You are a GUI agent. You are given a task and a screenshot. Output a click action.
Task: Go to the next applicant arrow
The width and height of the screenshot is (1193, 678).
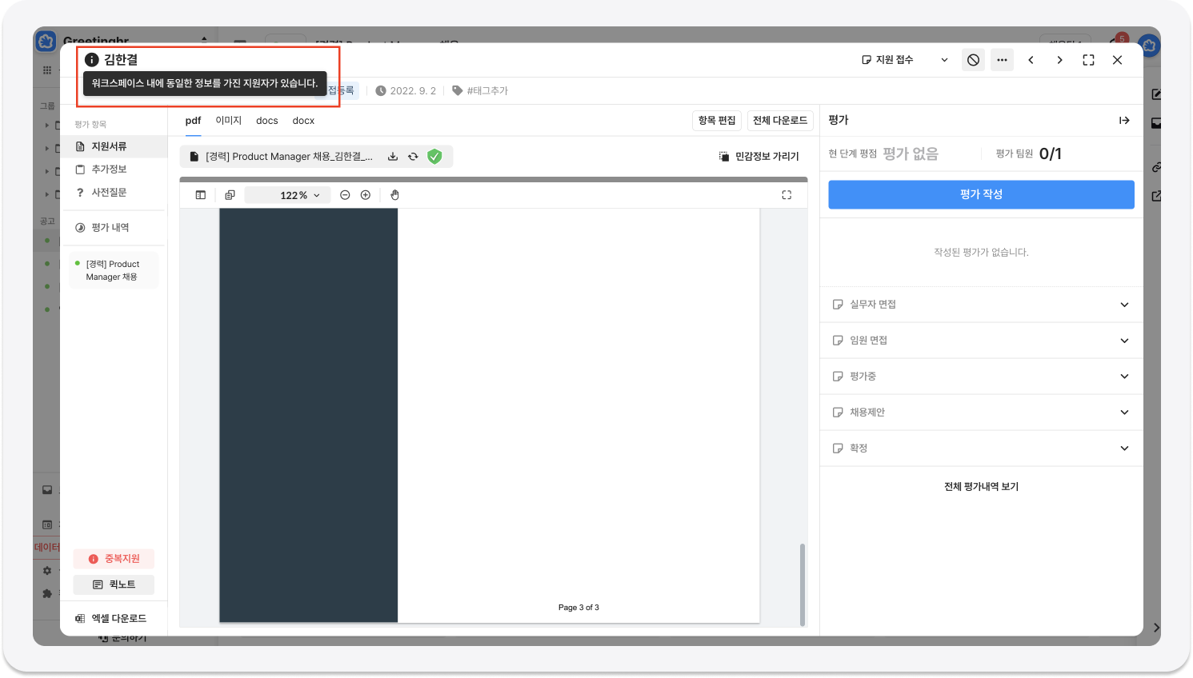[1059, 60]
